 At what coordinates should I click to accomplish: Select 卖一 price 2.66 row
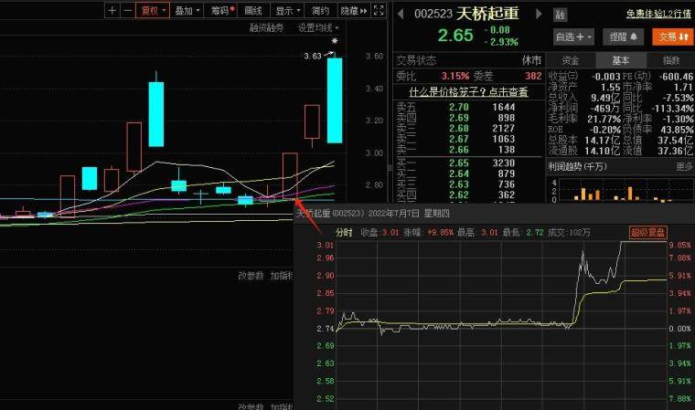pos(468,150)
